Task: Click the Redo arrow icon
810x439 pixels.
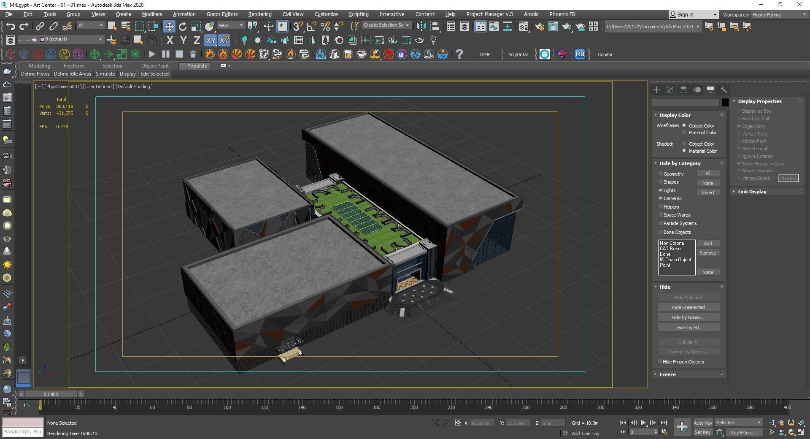Action: pos(24,27)
